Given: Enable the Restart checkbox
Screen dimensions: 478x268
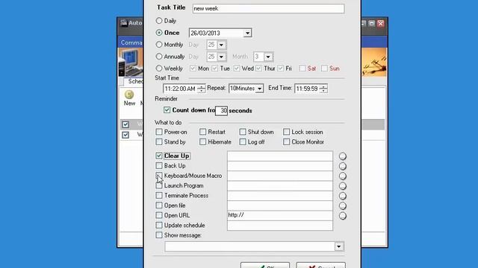Looking at the screenshot, I should (x=202, y=132).
